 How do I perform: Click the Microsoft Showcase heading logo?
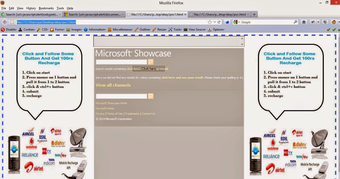pos(133,53)
